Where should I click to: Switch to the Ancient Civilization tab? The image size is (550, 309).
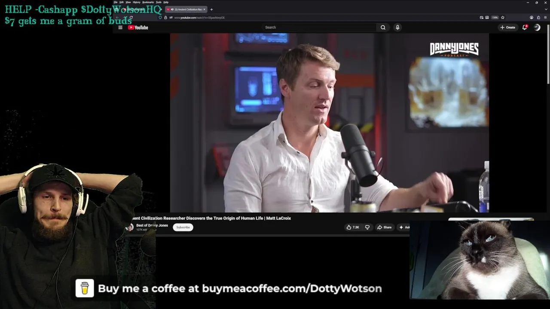186,9
